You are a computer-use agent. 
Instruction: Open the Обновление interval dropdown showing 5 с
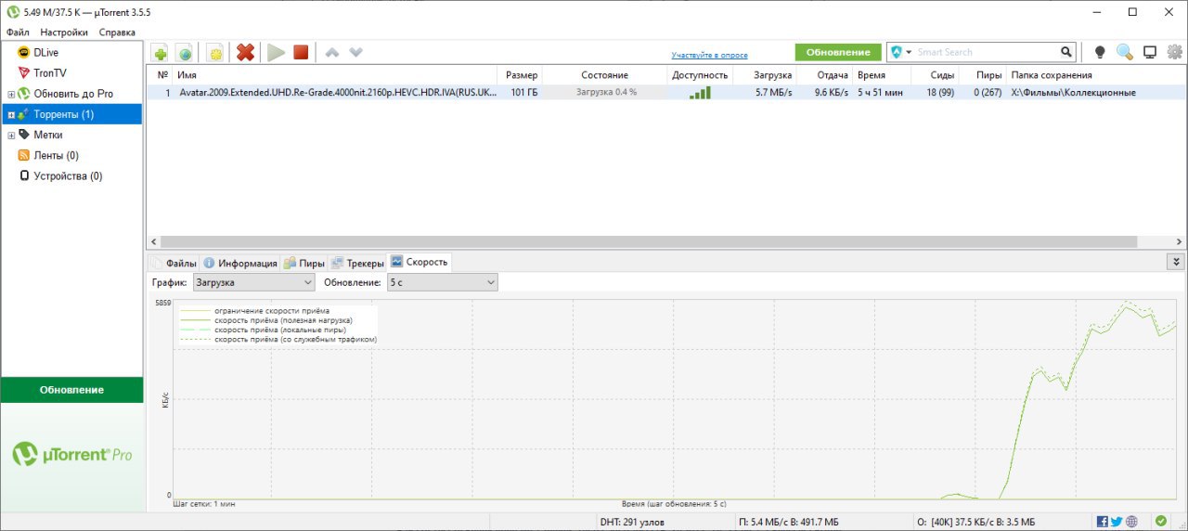(x=442, y=281)
